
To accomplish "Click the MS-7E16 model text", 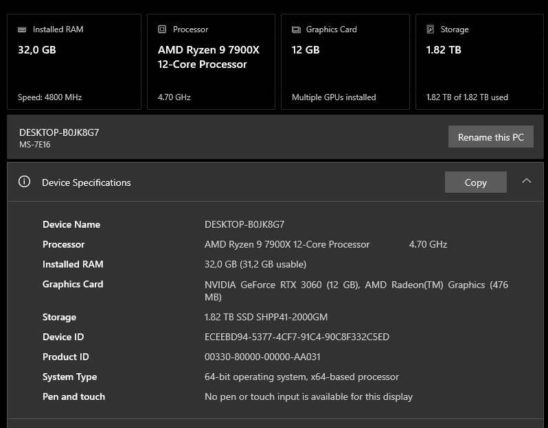I will pyautogui.click(x=35, y=145).
